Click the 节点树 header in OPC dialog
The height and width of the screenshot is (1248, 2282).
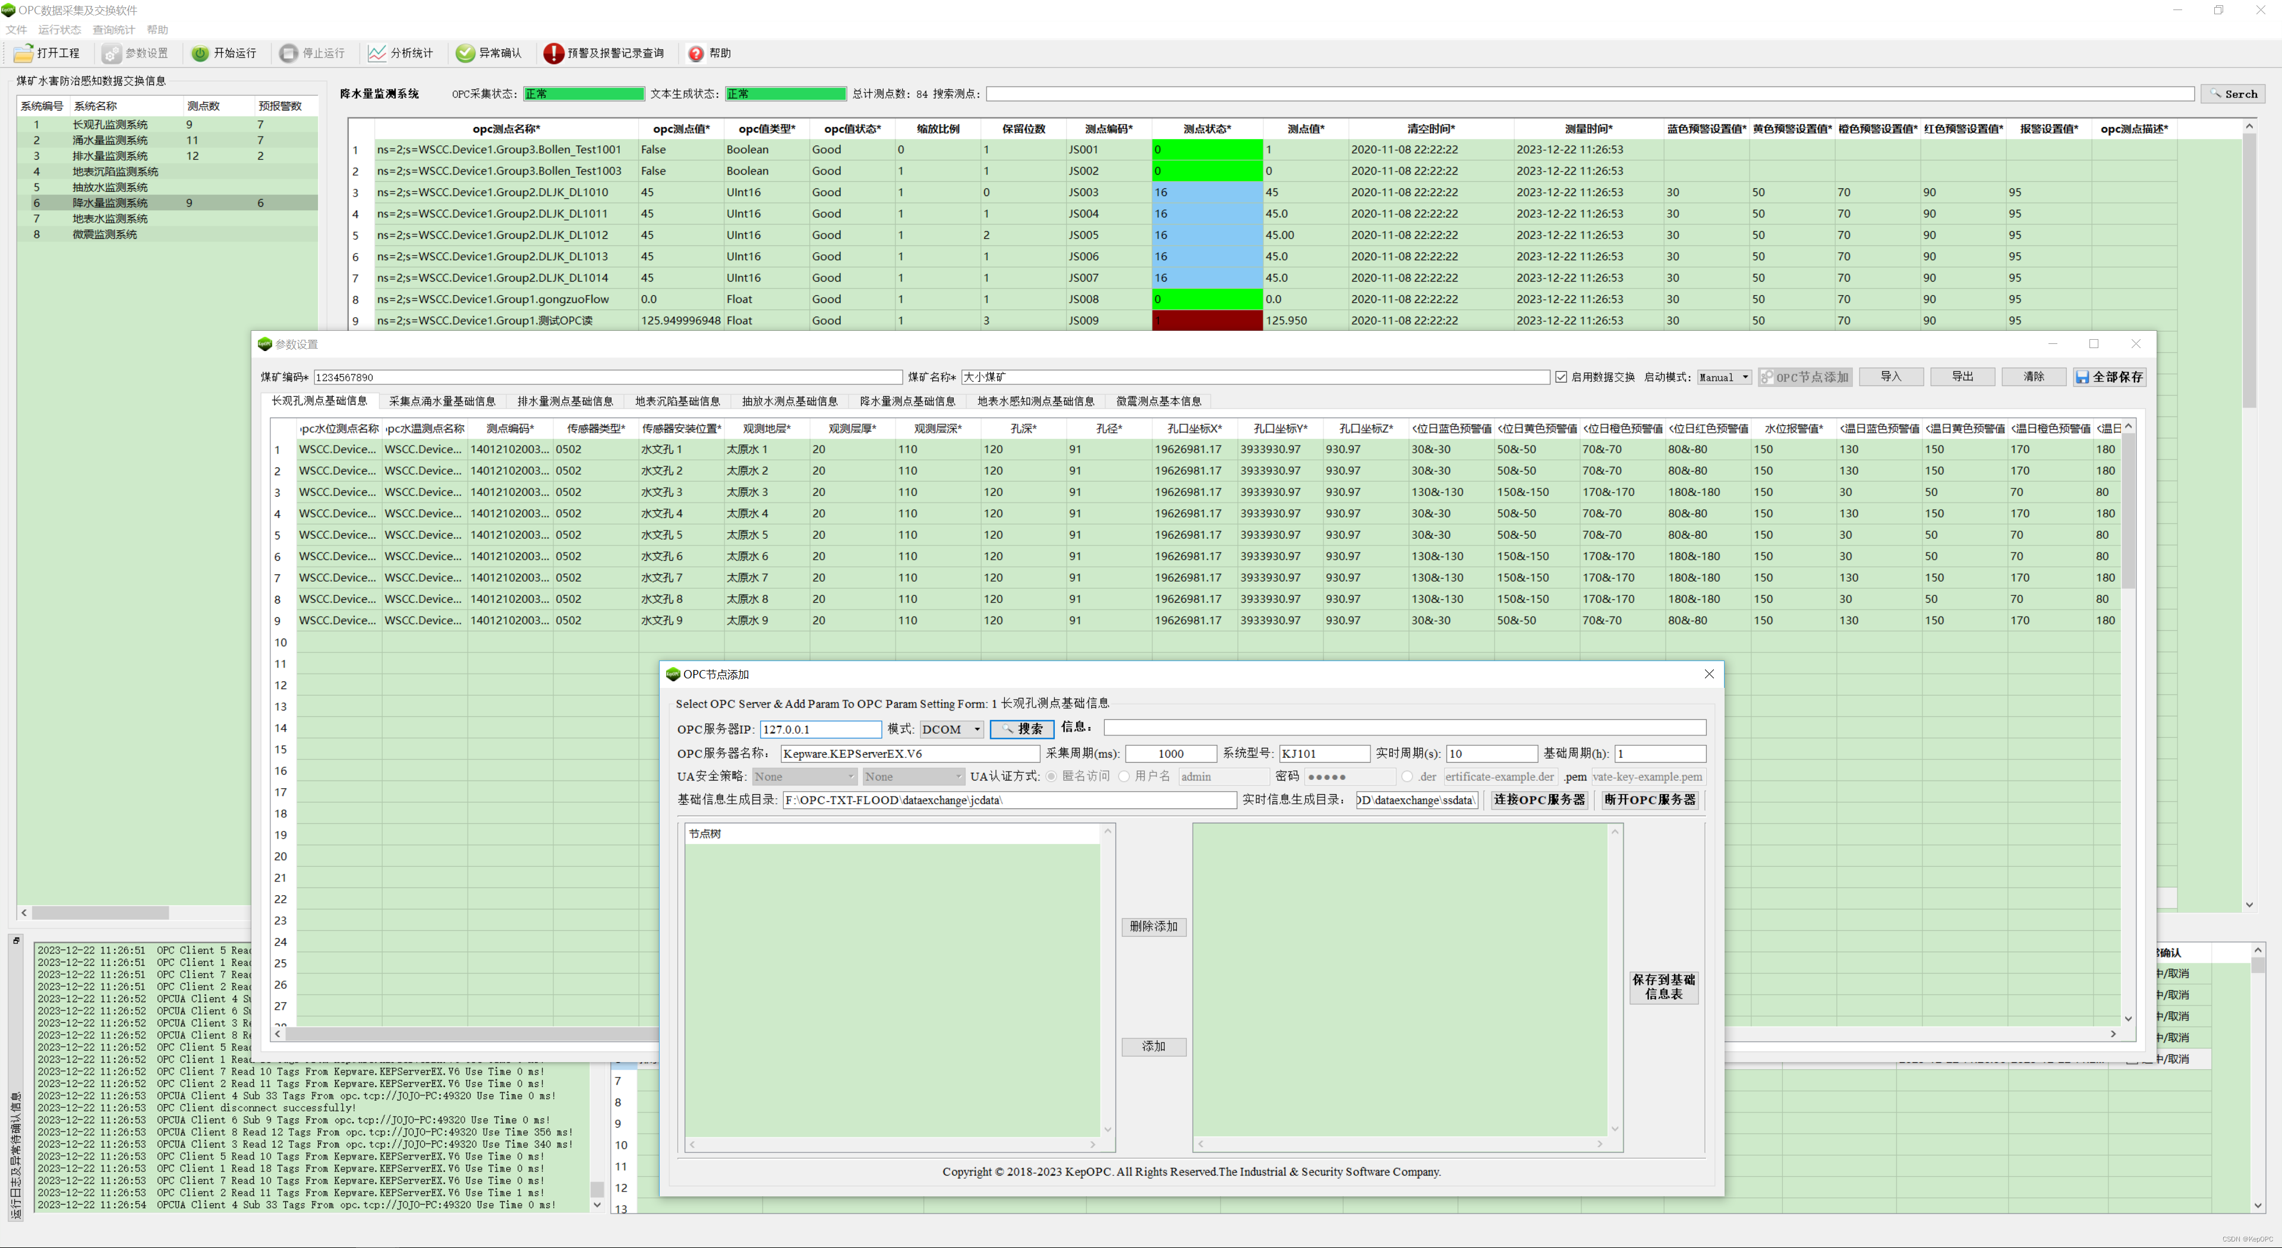(x=892, y=835)
